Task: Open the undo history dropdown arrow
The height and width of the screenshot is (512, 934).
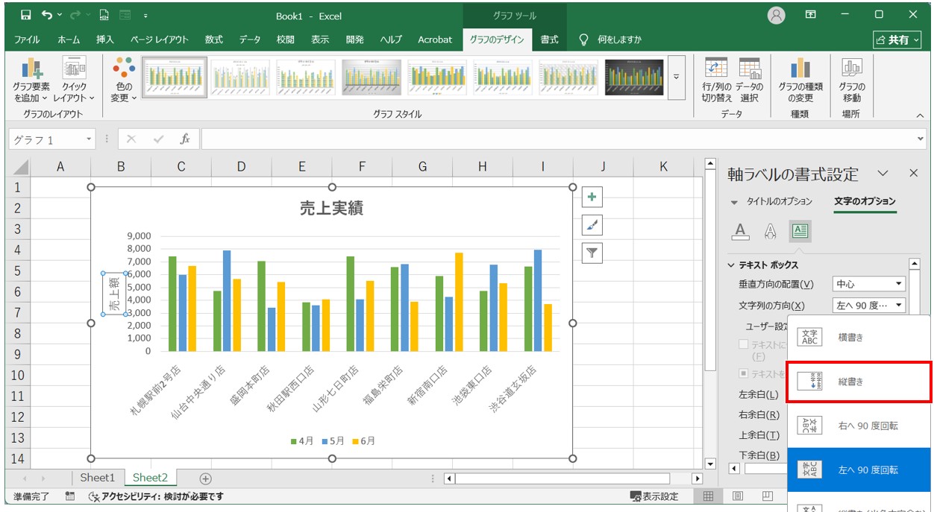Action: [x=61, y=15]
